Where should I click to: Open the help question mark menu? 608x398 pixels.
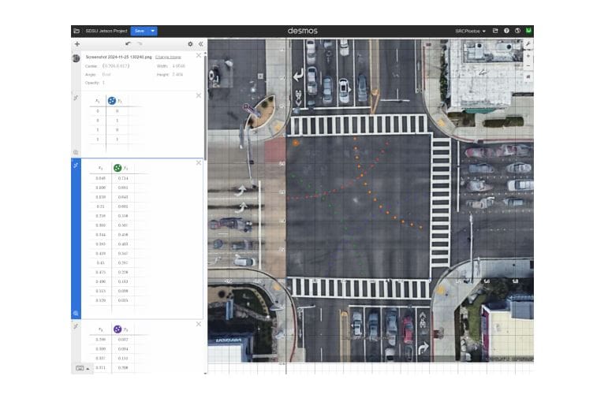506,31
